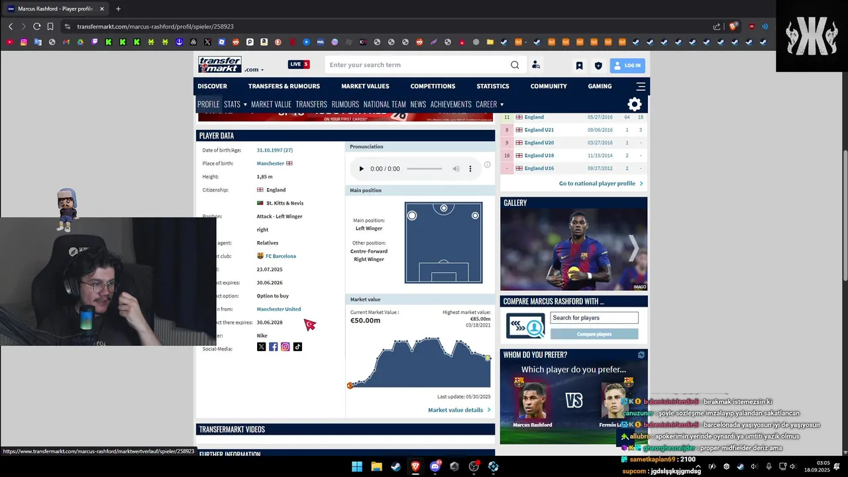The image size is (848, 477).
Task: Open Steam from the taskbar
Action: coord(396,466)
